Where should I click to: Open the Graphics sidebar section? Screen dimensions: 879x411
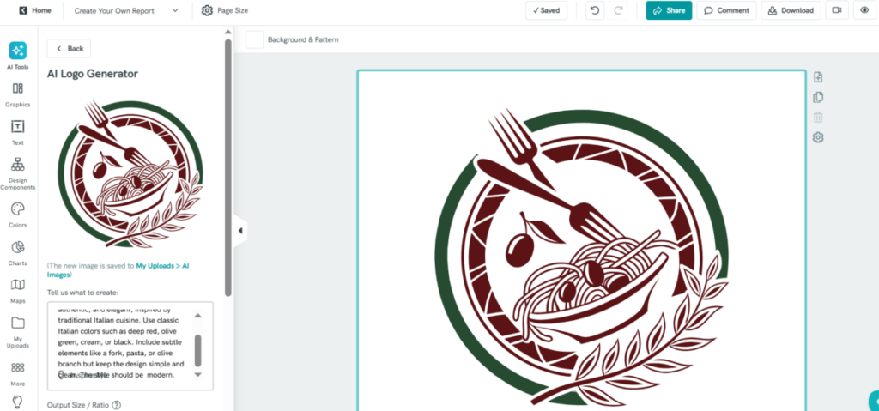point(17,93)
